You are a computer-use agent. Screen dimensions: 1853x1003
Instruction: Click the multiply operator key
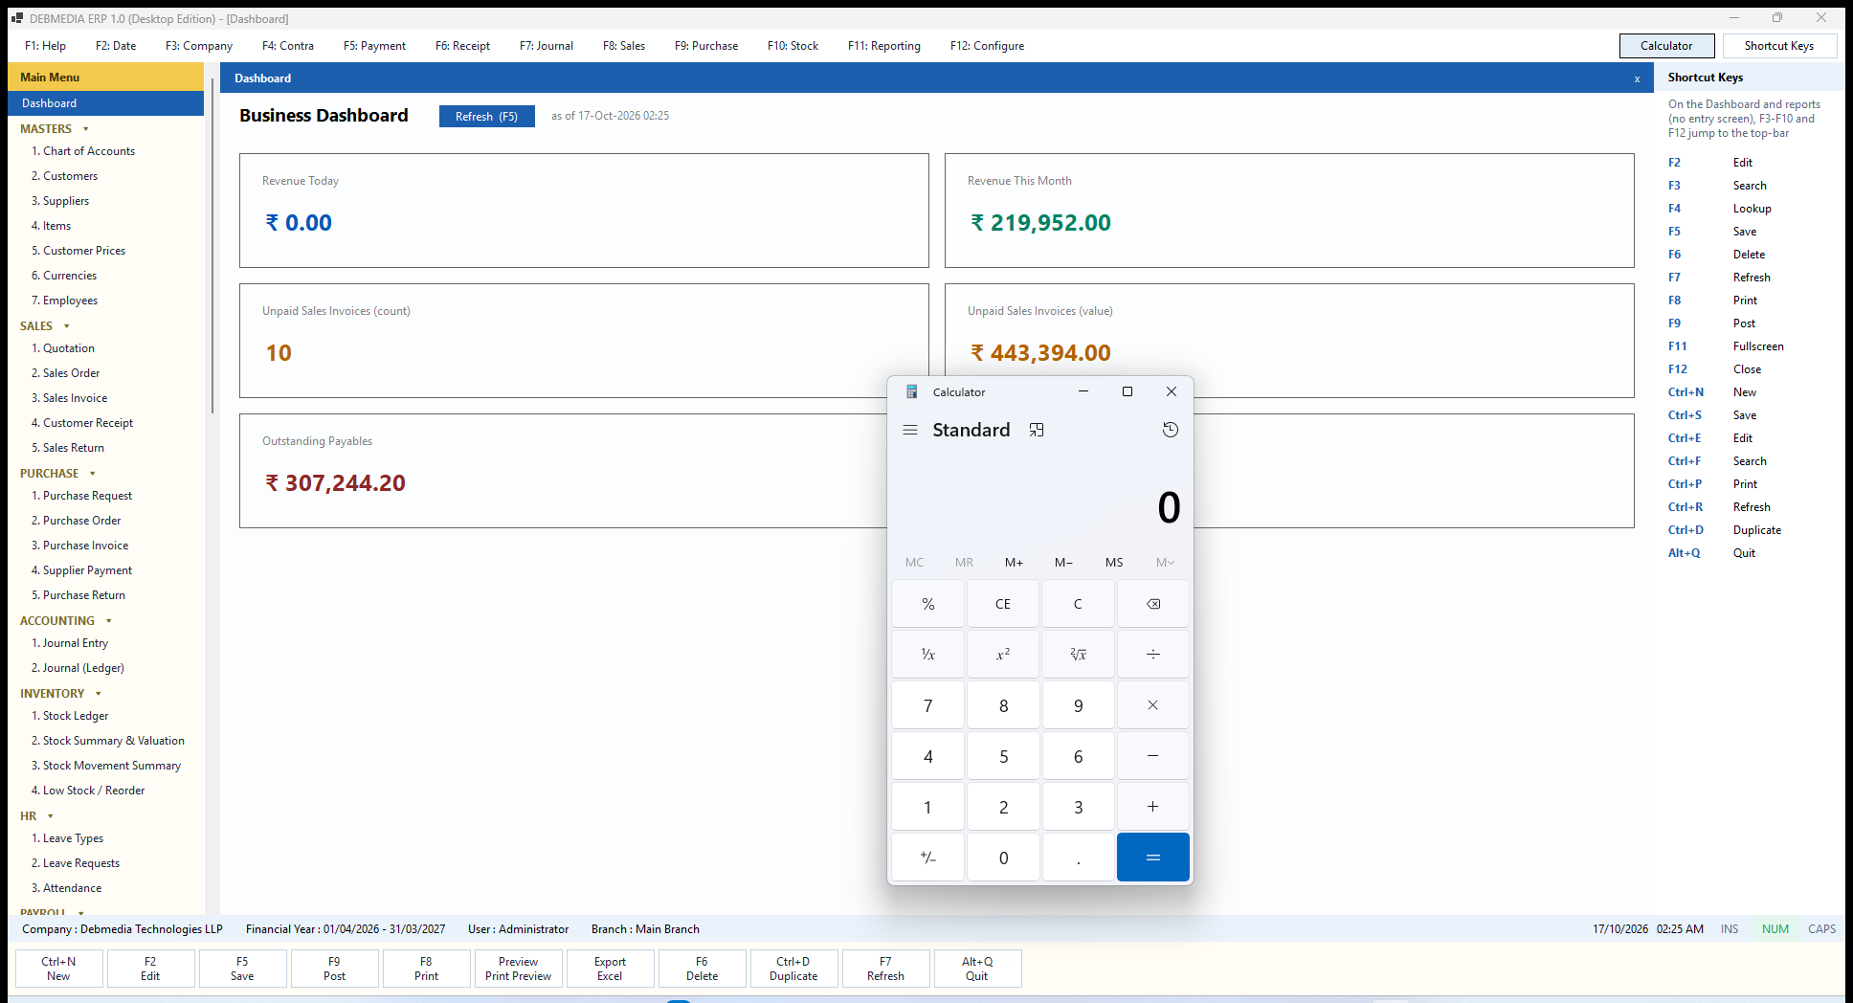point(1153,705)
